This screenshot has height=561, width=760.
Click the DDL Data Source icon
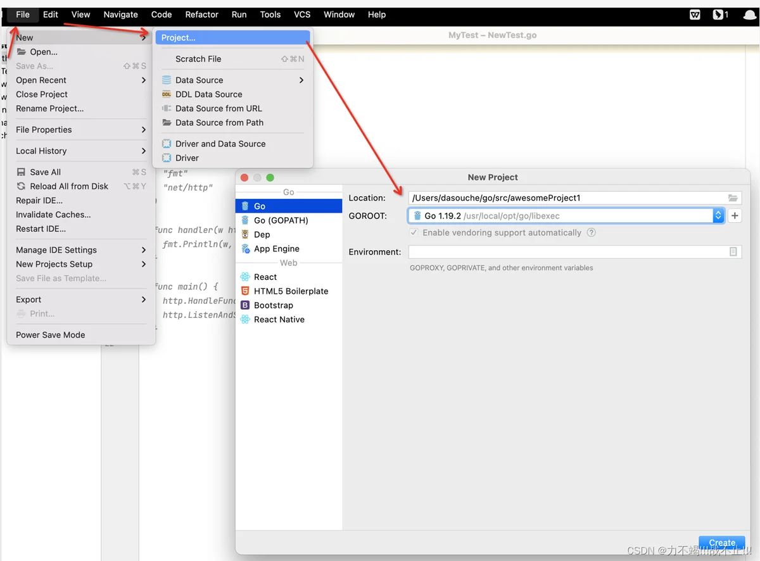click(167, 94)
